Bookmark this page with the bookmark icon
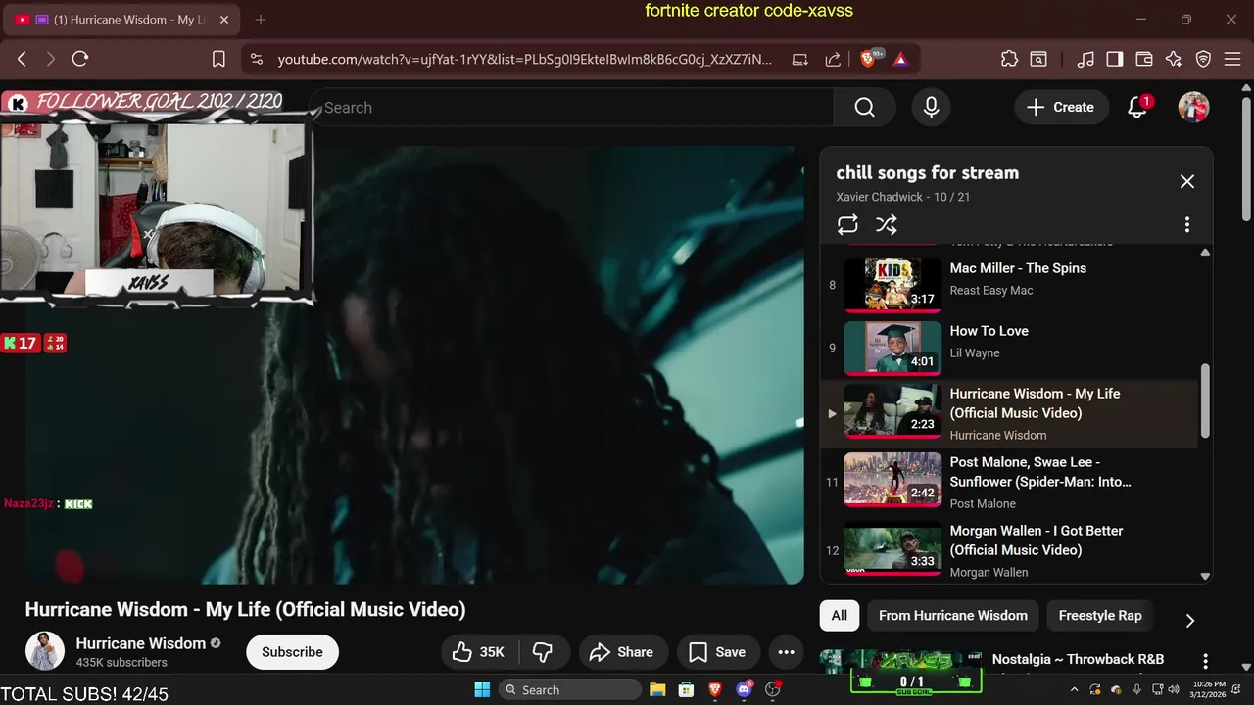 (x=219, y=59)
